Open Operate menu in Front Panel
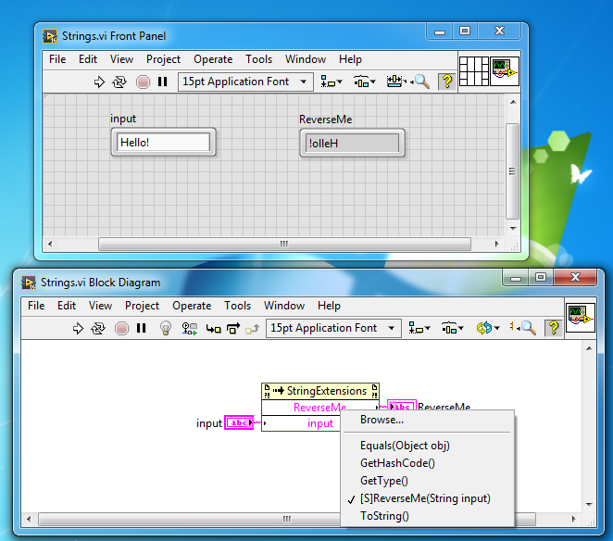 (x=213, y=59)
